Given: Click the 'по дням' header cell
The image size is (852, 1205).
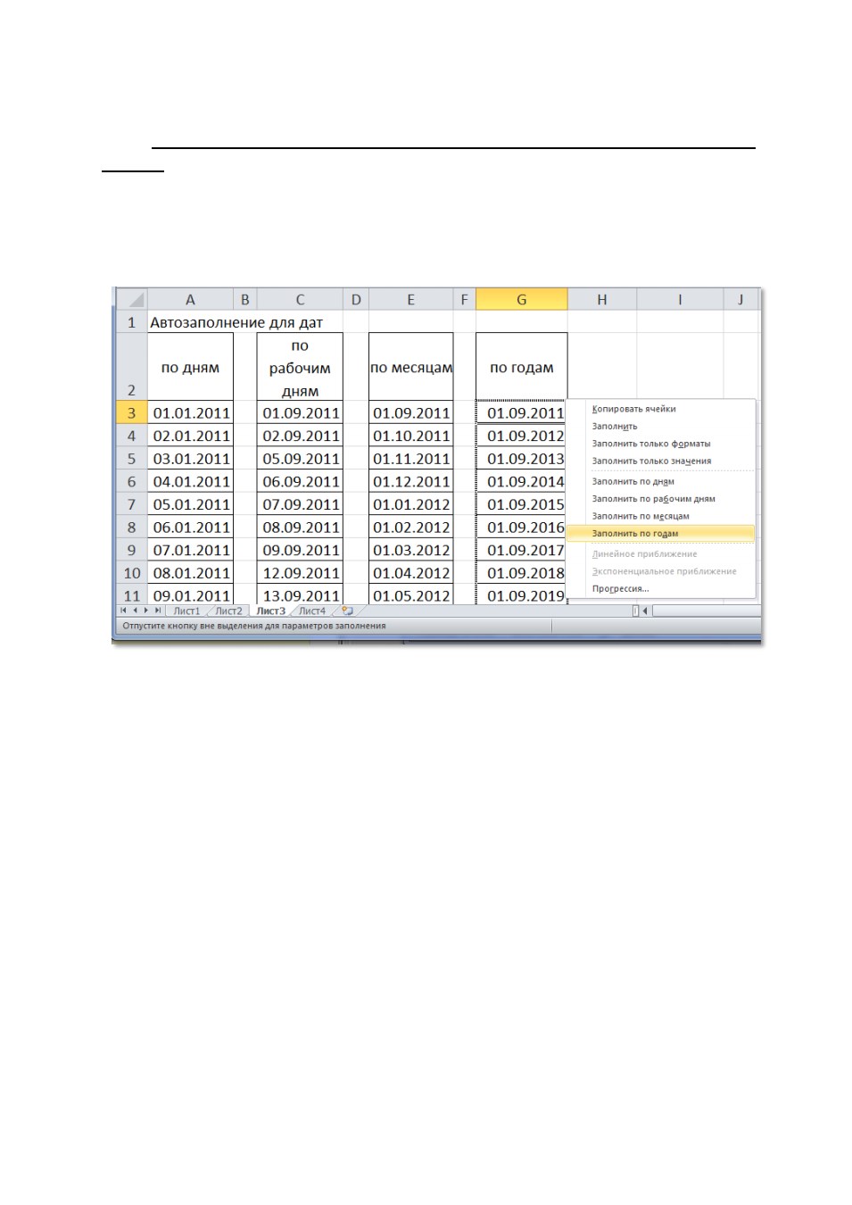Looking at the screenshot, I should pos(190,367).
